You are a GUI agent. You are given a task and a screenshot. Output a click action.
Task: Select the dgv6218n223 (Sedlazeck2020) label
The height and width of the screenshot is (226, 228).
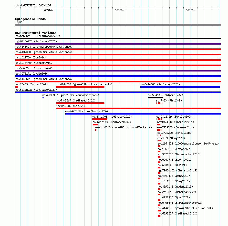[36, 41]
